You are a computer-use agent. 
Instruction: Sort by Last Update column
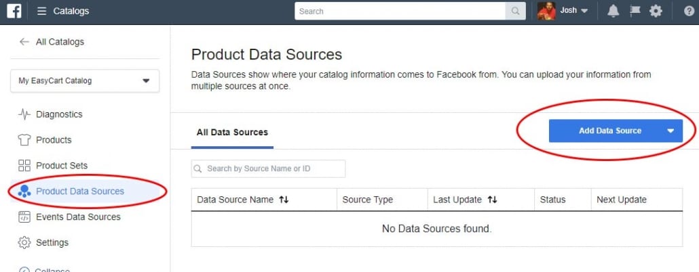coord(492,200)
